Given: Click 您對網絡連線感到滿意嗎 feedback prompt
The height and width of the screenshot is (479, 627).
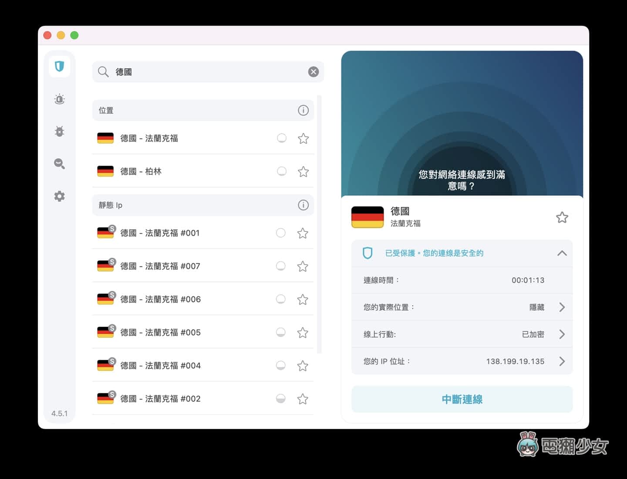Looking at the screenshot, I should [x=462, y=180].
